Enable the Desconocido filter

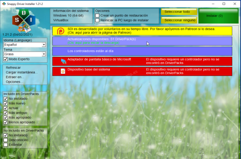click(5, 140)
